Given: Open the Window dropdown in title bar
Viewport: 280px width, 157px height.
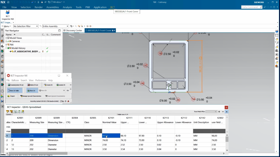Looking at the screenshot, I should pos(57,2).
